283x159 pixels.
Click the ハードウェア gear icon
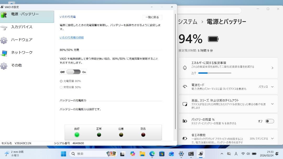pos(4,40)
